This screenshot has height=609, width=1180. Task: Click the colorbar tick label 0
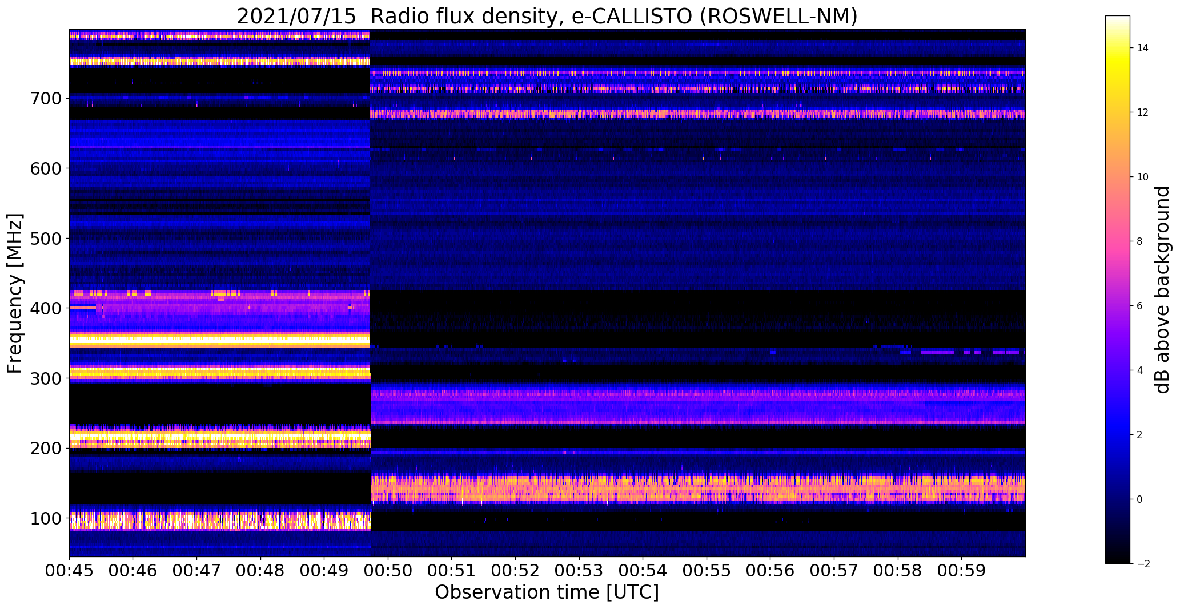[x=1139, y=499]
